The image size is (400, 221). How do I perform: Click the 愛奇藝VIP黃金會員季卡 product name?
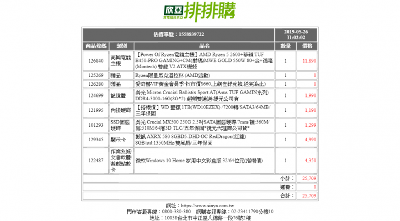201,84
